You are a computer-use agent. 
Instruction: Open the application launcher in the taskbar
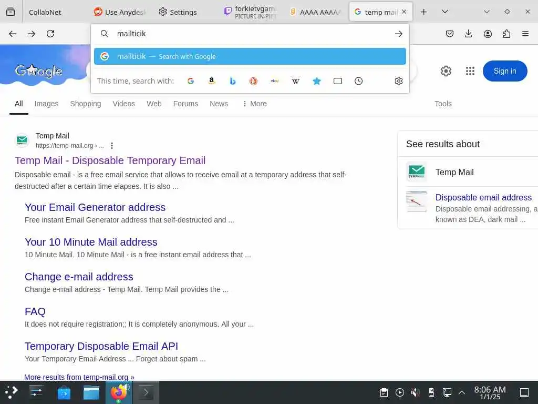(11, 392)
